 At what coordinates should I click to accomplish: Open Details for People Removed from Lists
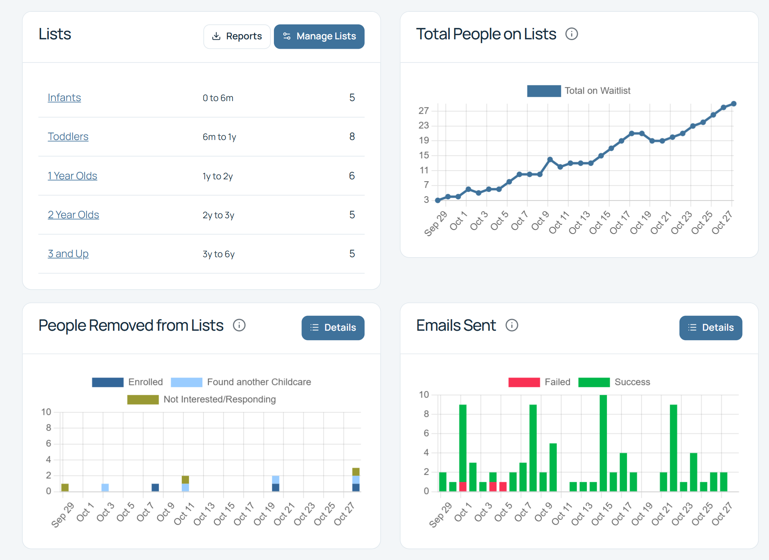[333, 328]
